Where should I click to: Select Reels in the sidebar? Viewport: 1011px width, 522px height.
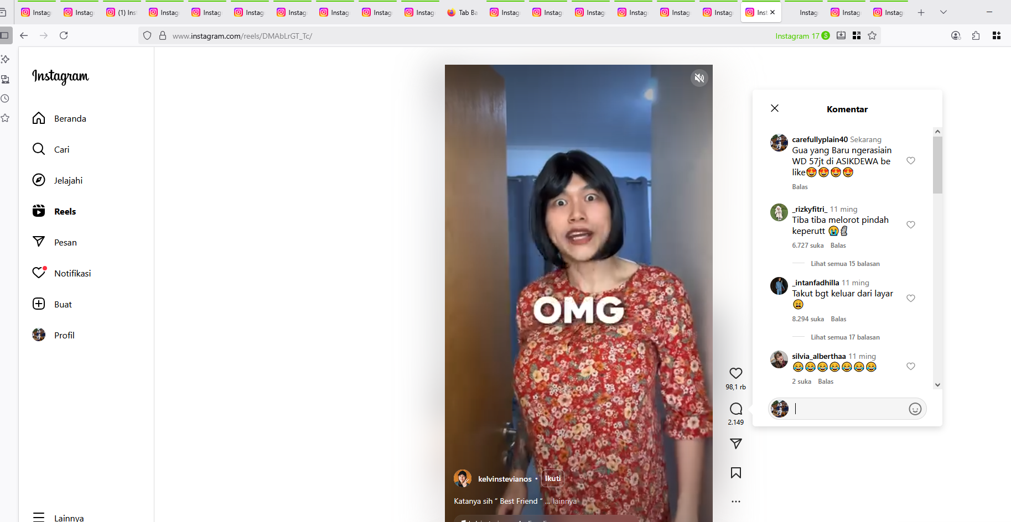coord(54,211)
